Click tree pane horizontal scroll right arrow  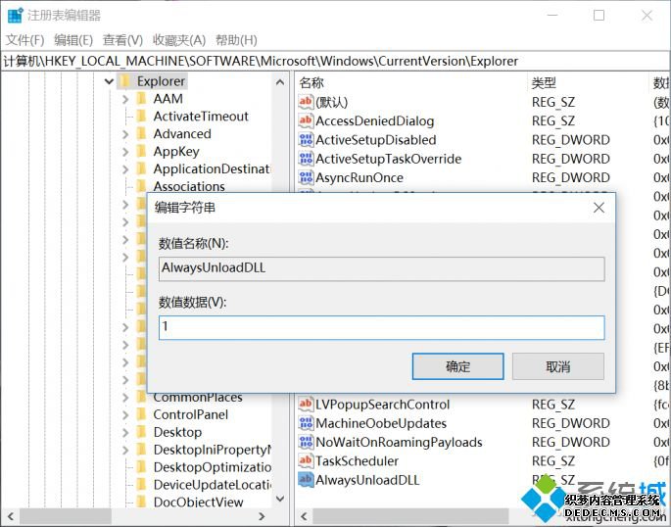[x=262, y=516]
